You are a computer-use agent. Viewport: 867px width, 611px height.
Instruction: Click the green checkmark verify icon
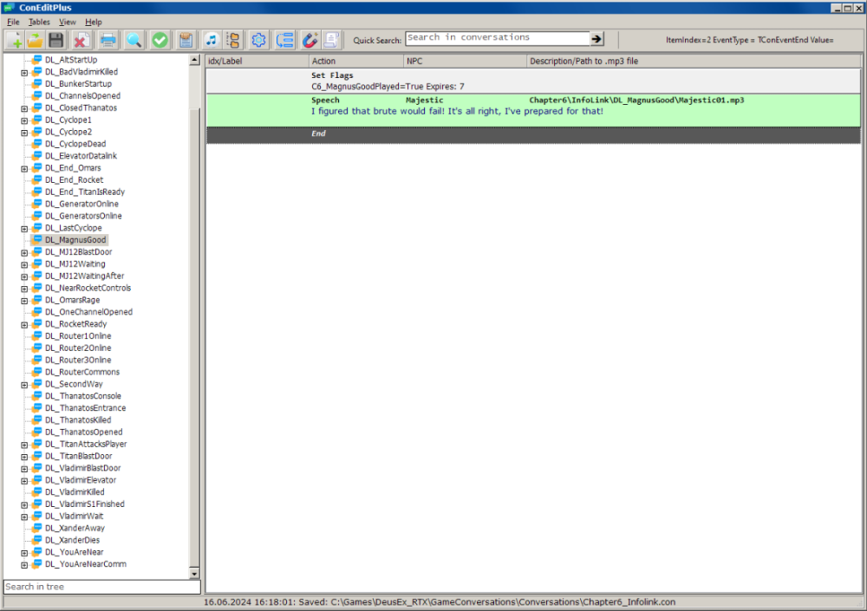[x=160, y=40]
